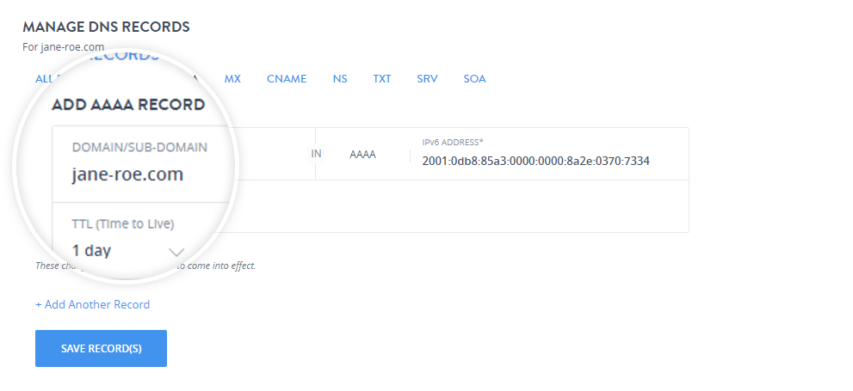Switch to the CNAME records tab

tap(287, 79)
